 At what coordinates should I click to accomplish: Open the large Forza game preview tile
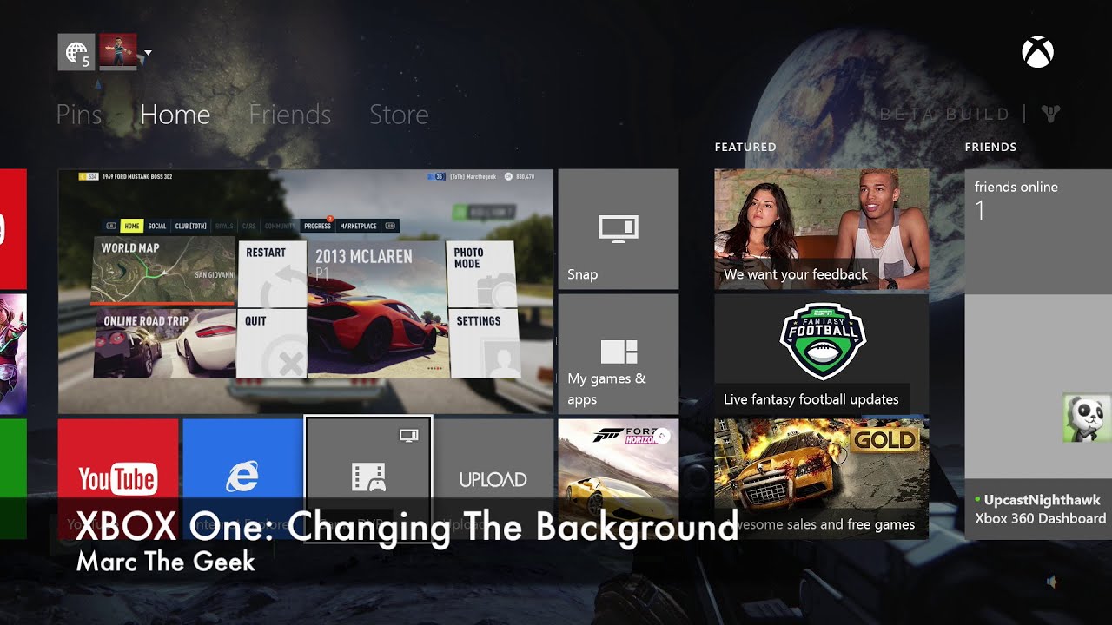(306, 292)
